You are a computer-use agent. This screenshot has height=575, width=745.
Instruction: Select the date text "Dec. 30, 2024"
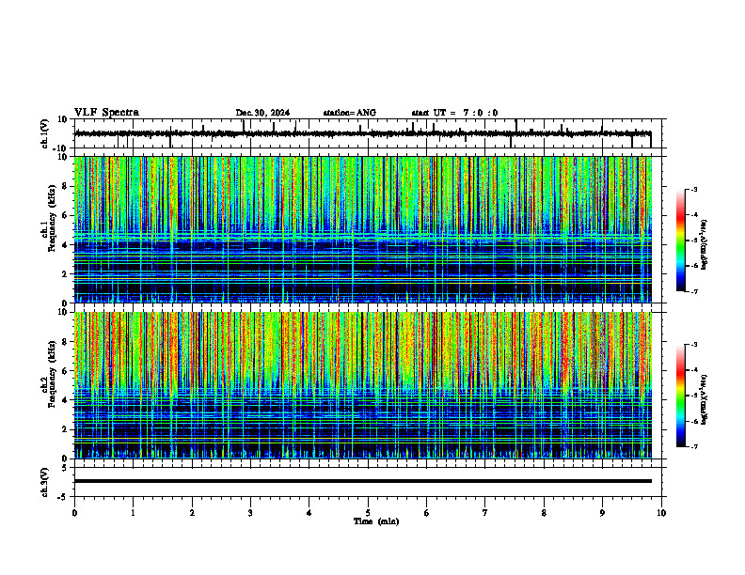pos(262,113)
